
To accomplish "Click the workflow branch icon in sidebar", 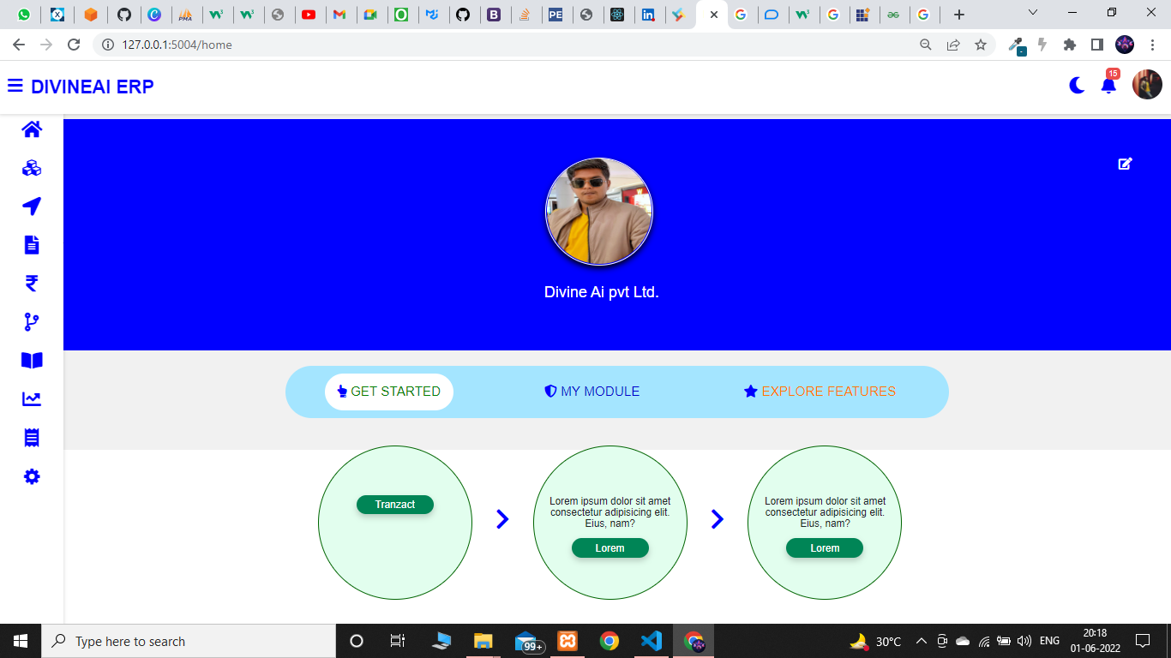I will [31, 321].
